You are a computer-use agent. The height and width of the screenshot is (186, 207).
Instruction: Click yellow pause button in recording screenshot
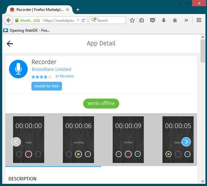click(78, 154)
